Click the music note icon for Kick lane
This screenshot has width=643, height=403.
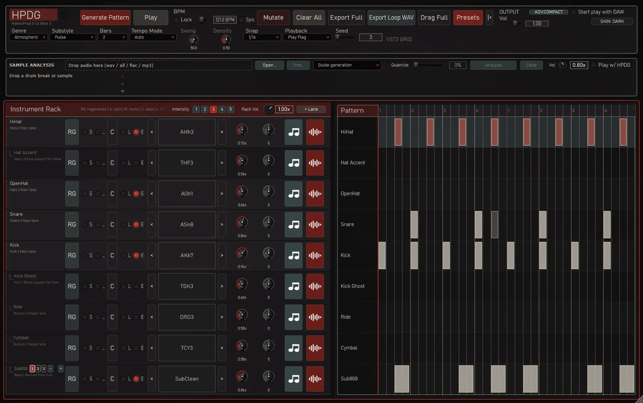pyautogui.click(x=294, y=256)
